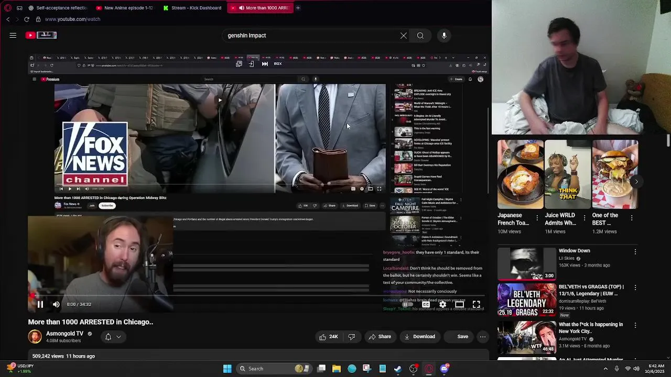Open options for BEL'VETH vs GRAGAS video

(x=635, y=287)
